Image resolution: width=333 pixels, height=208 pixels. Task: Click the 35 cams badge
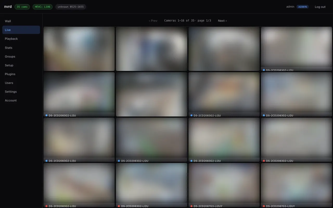pos(22,7)
